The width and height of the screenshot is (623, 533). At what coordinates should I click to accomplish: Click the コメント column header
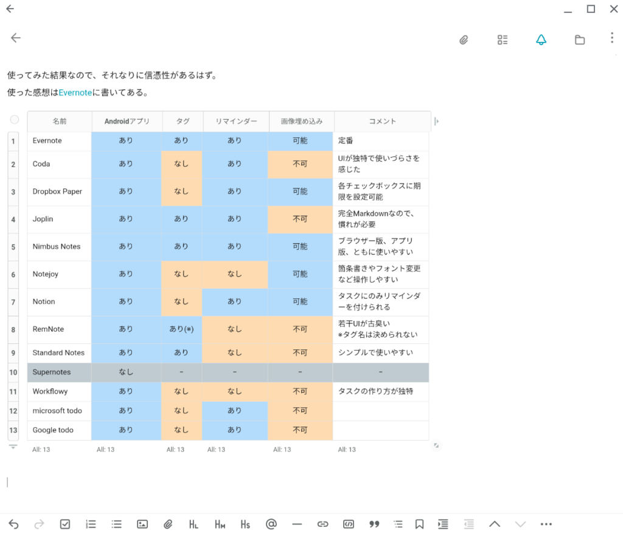(x=382, y=122)
